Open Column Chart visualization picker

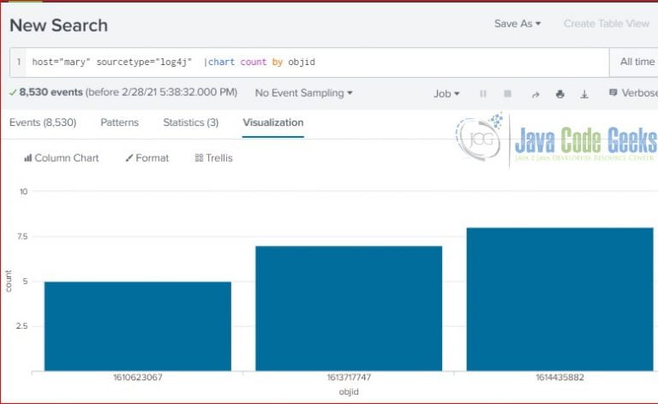click(x=62, y=158)
